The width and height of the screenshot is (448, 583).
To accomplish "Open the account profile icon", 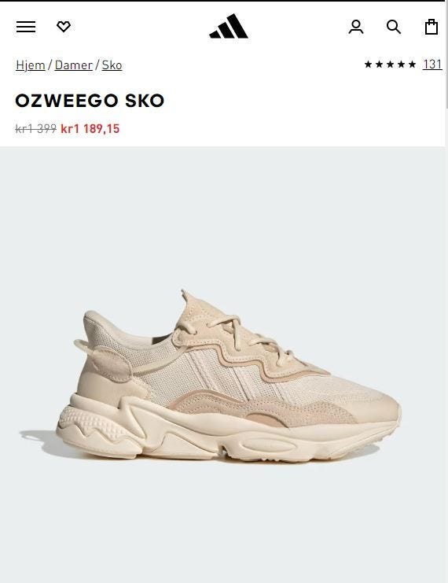I will click(x=356, y=27).
